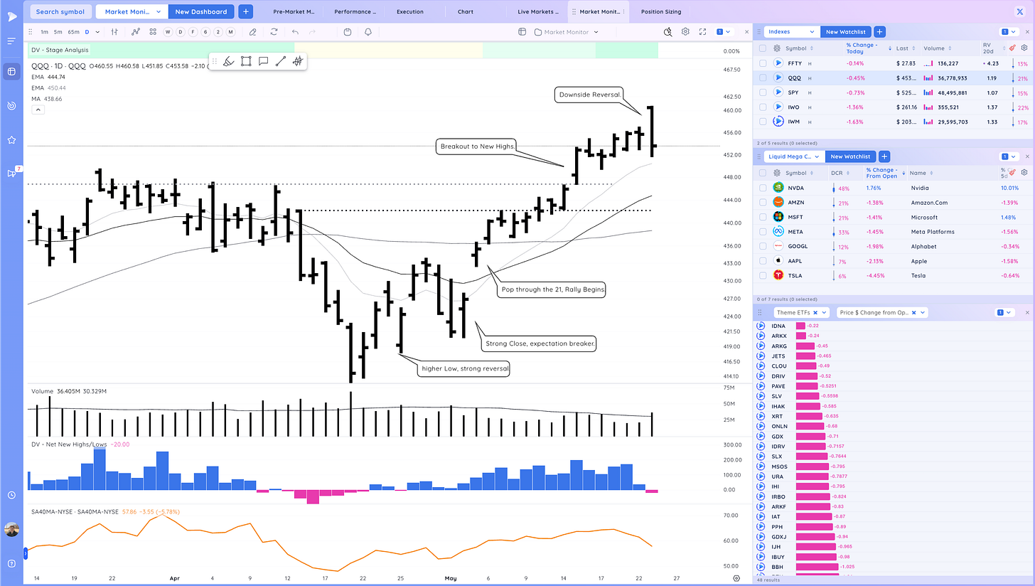
Task: Select the 65m timeframe button
Action: click(73, 32)
